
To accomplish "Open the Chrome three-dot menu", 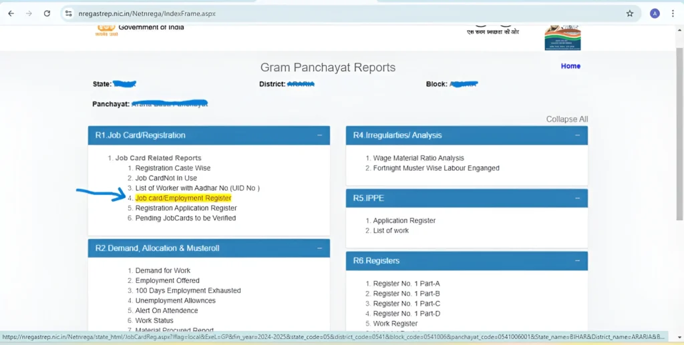I will tap(673, 13).
